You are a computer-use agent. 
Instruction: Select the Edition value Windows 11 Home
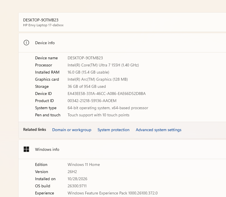click(x=84, y=164)
